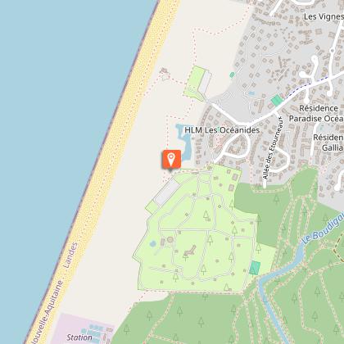Click the Landes region boundary label

coord(70,256)
